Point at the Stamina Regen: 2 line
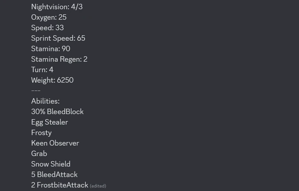The image size is (299, 191). click(59, 59)
